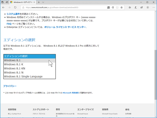Click the page vertical scrollbar thumb
This screenshot has height=118, width=157.
pyautogui.click(x=155, y=75)
